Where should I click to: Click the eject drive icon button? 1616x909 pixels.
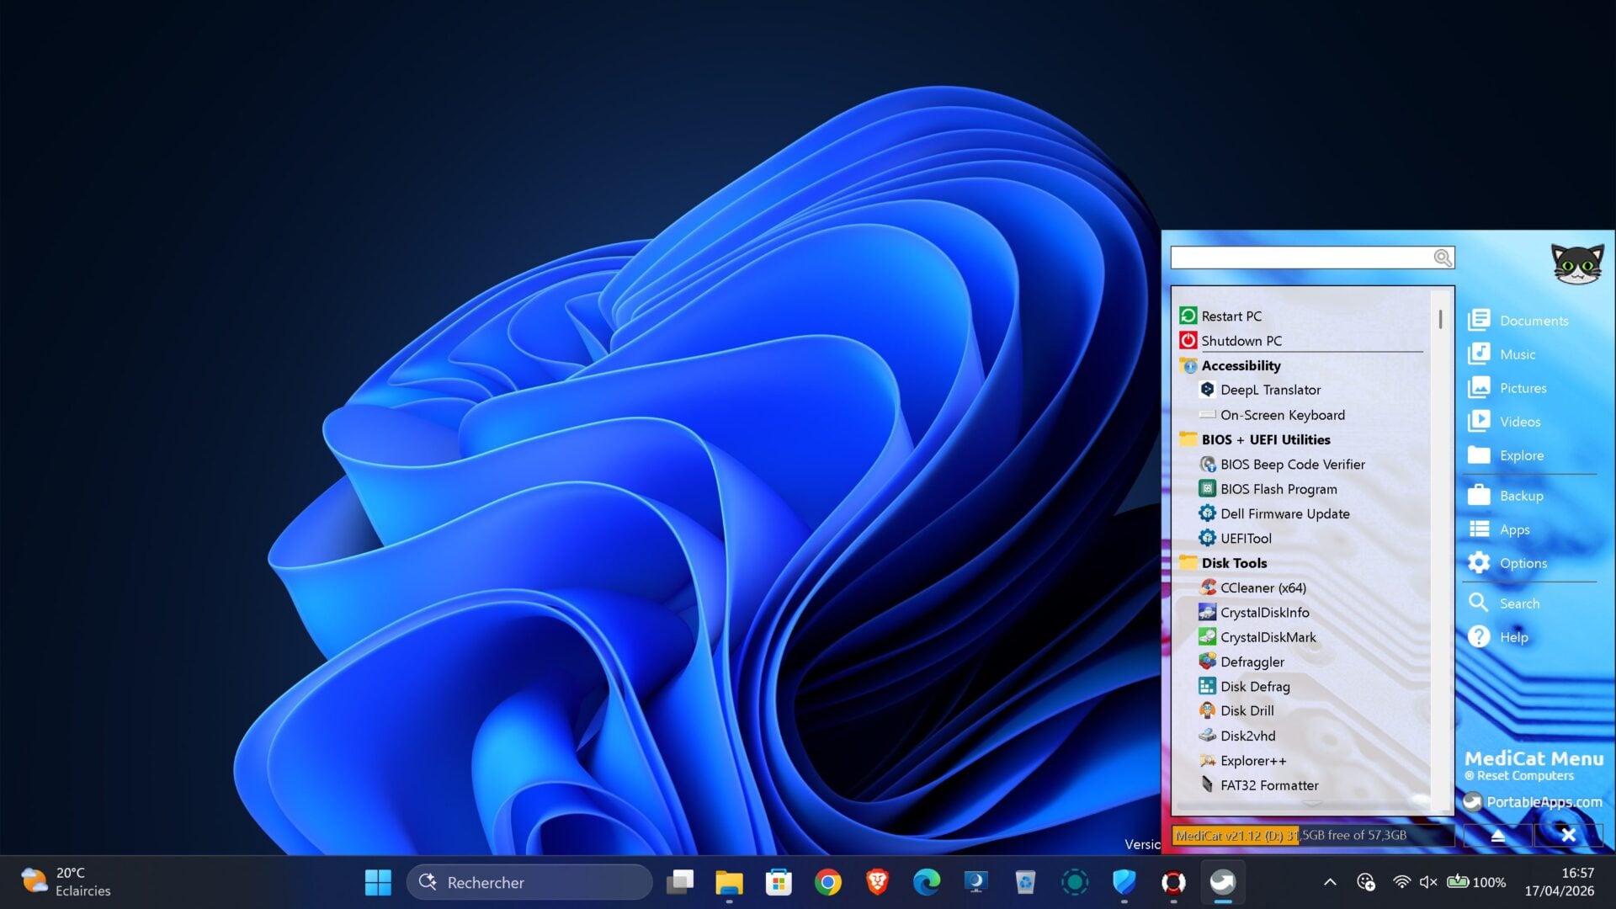tap(1497, 835)
